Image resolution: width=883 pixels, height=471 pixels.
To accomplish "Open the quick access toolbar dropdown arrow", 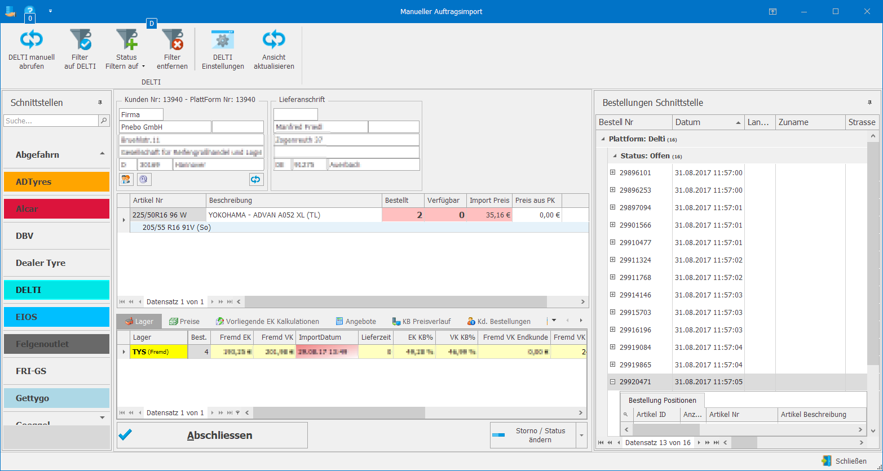I will tap(50, 11).
